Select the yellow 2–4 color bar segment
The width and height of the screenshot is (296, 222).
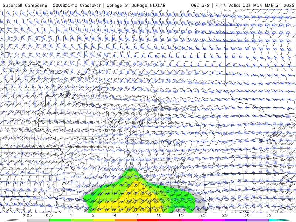[x=104, y=220]
